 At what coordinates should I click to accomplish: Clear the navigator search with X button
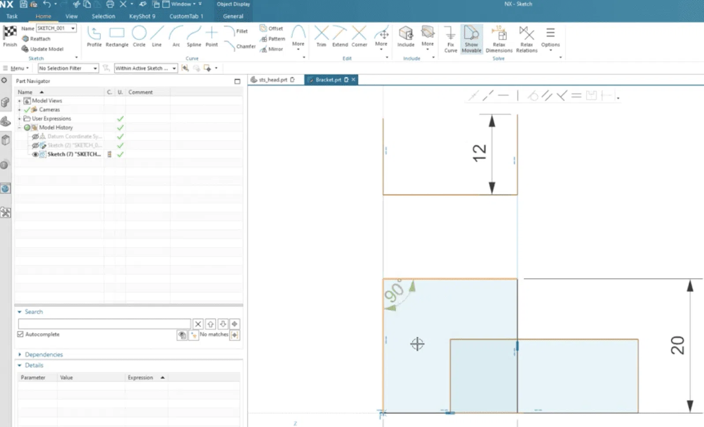(198, 324)
